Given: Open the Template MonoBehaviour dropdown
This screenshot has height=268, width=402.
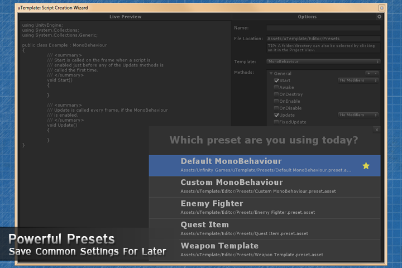Looking at the screenshot, I should [x=323, y=61].
